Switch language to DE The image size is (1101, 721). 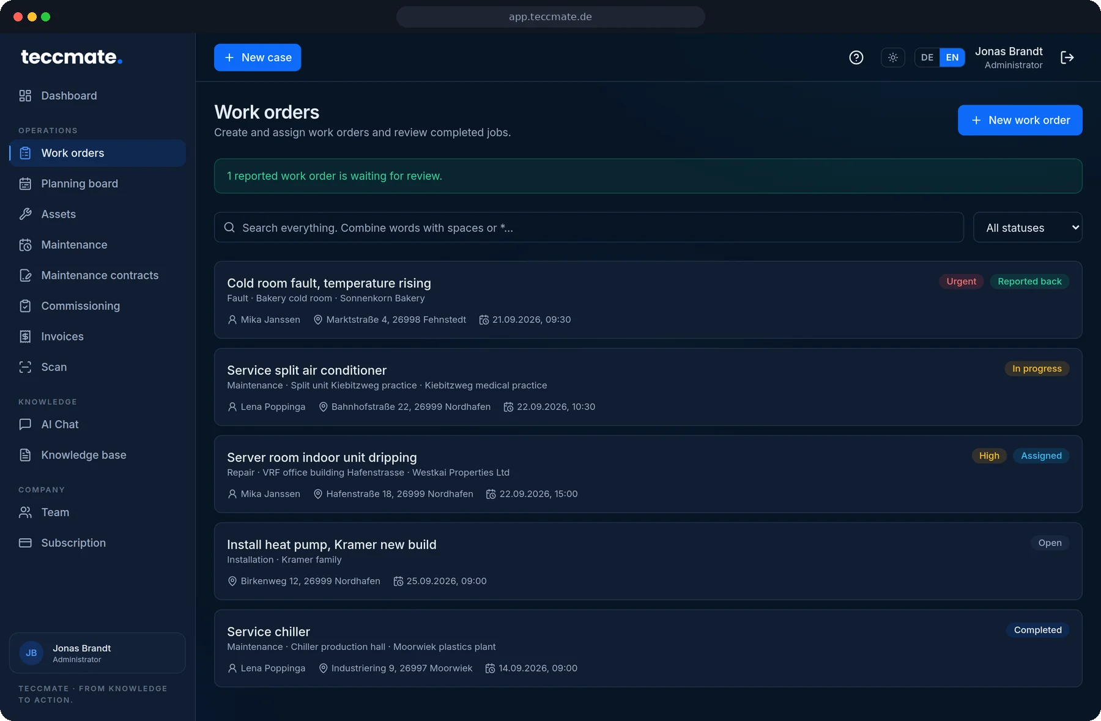[927, 57]
